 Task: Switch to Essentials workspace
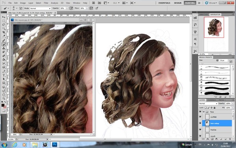[x=164, y=3]
